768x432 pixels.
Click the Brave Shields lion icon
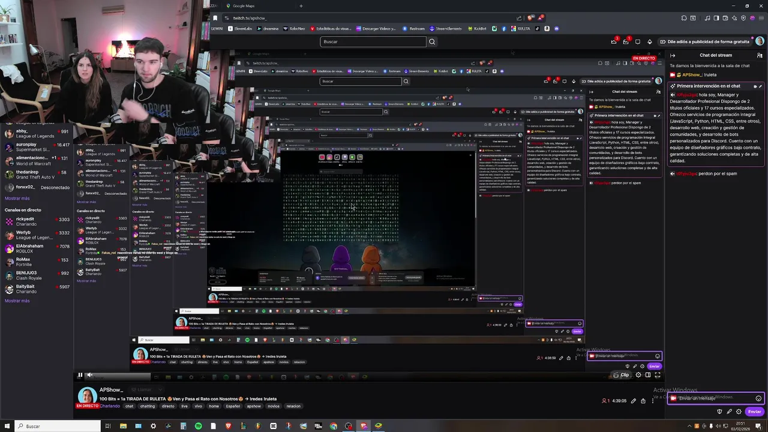(531, 18)
